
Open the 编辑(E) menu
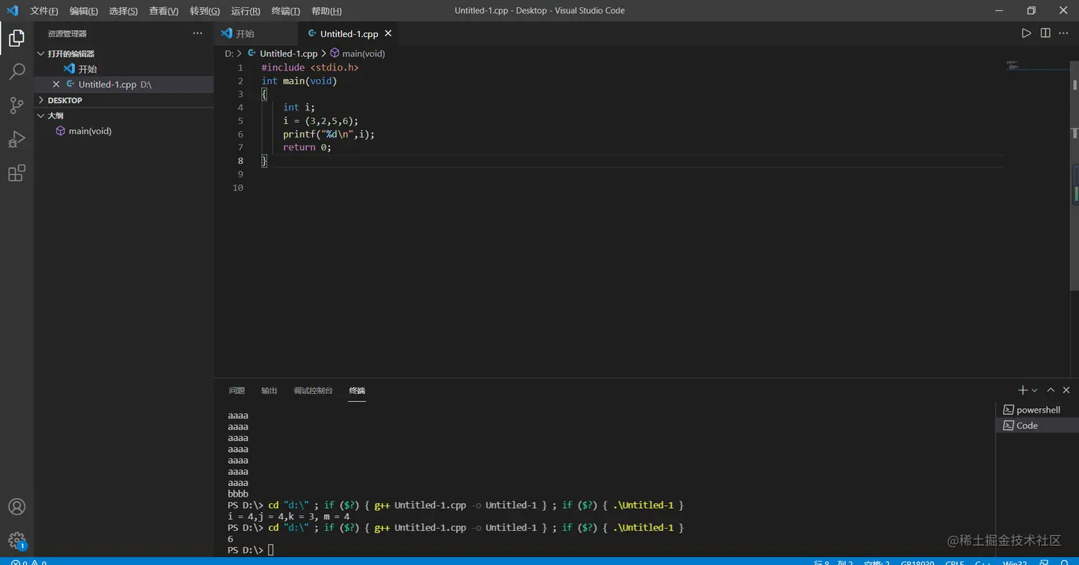click(x=84, y=11)
